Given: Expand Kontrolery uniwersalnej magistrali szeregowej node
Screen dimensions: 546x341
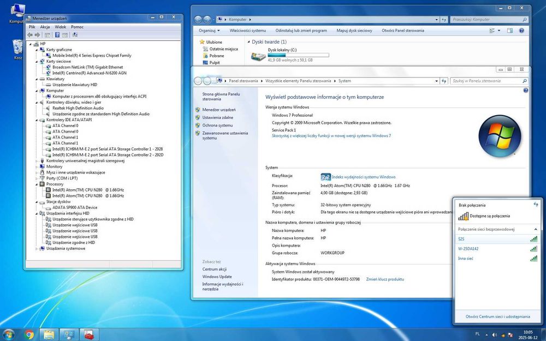Looking at the screenshot, I should coord(37,161).
